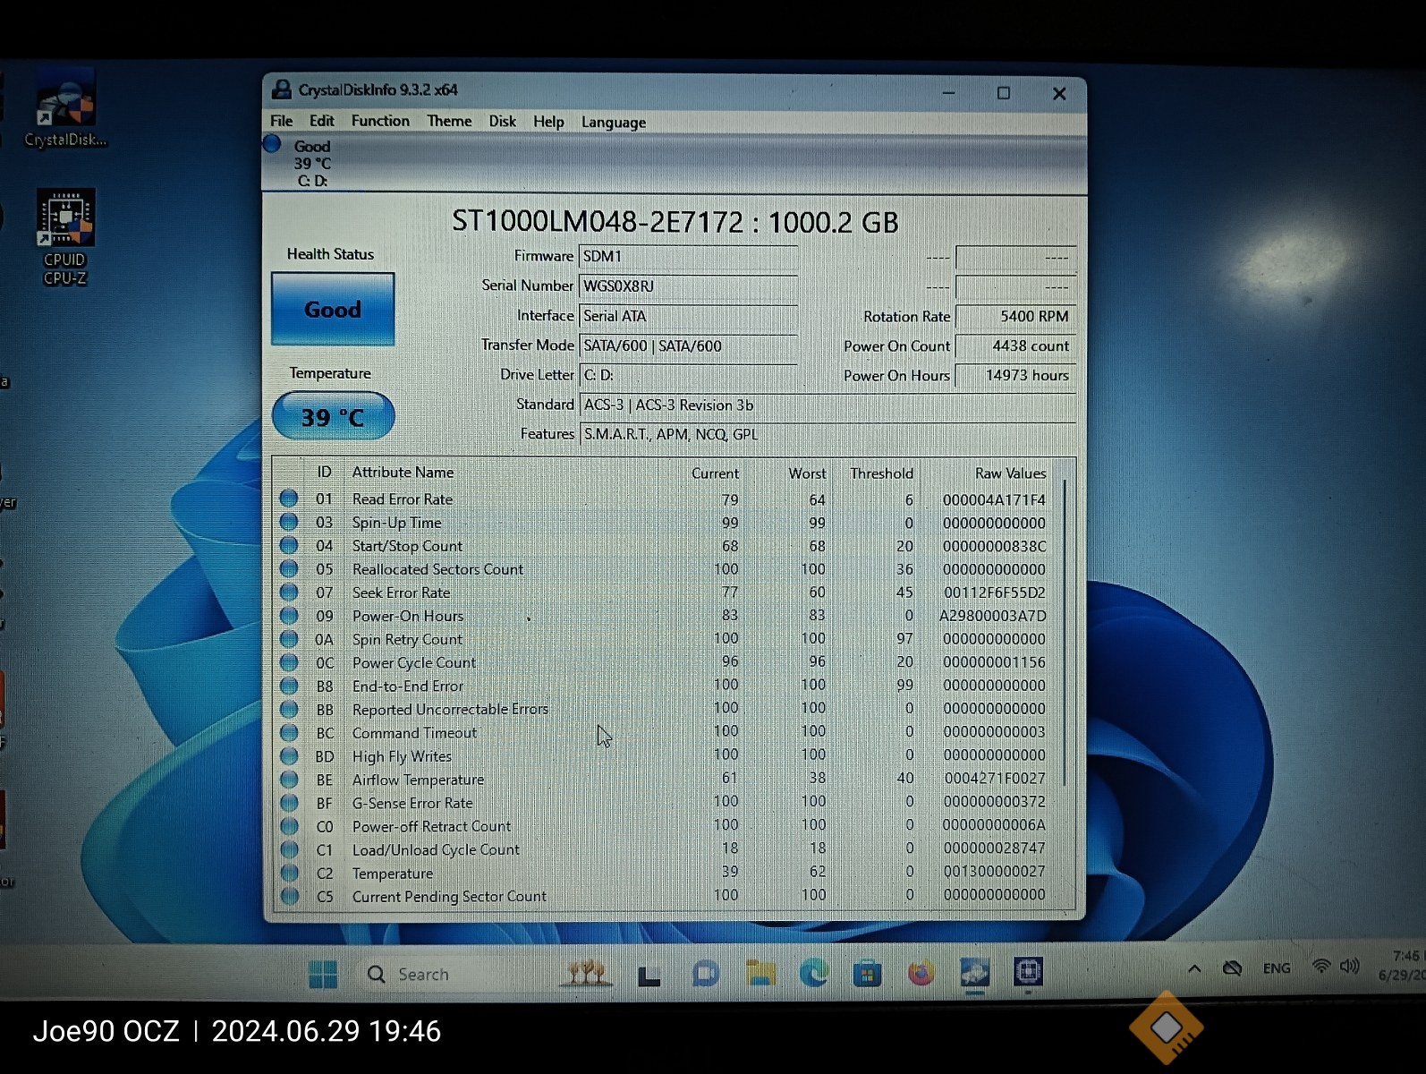Click the SMART attribute list scrollbar
Screen dimensions: 1426x1074
(x=1065, y=626)
